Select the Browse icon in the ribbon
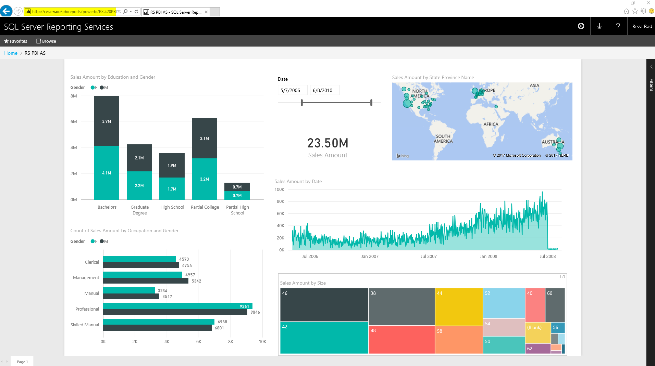Screen dimensions: 655x366 point(38,41)
